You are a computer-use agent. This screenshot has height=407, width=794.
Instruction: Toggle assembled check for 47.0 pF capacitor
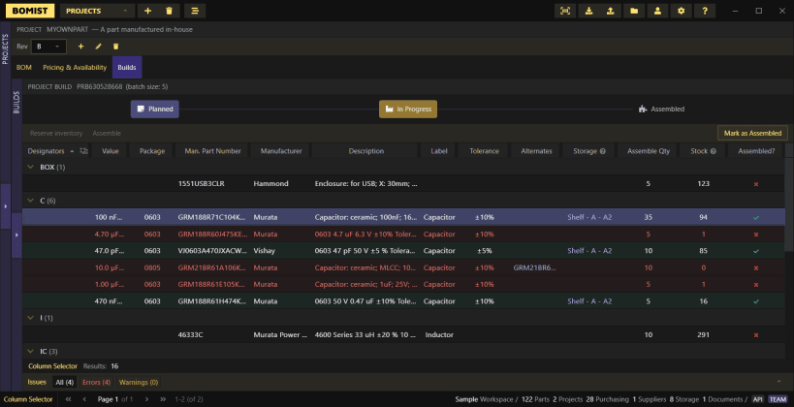[756, 251]
